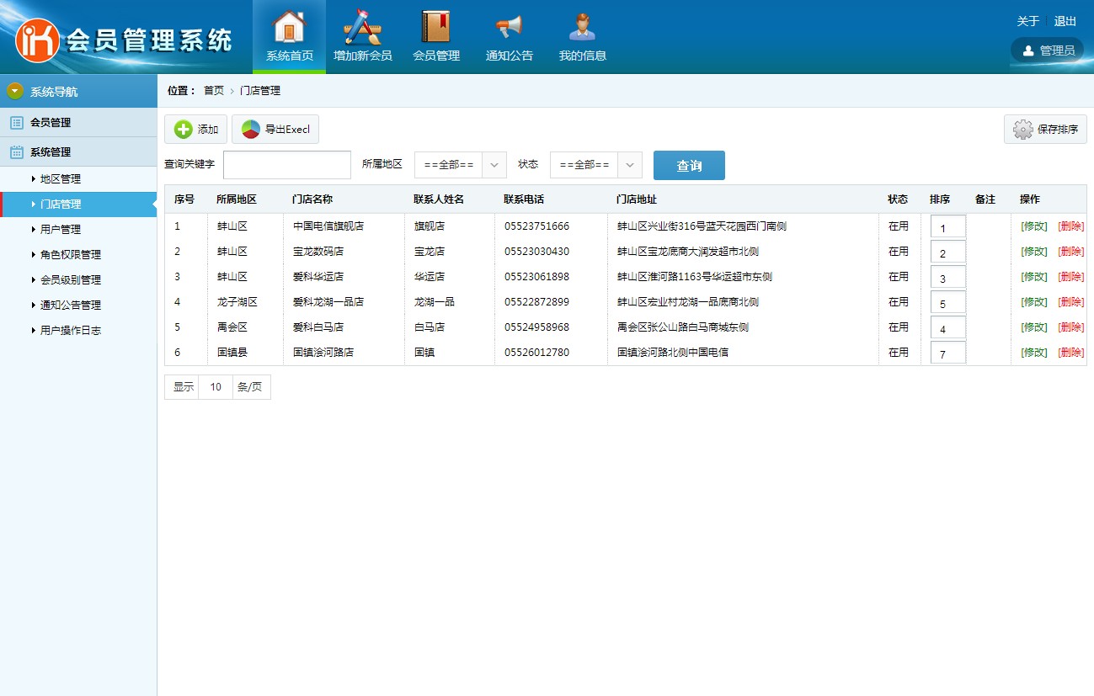Click the 我的信息 person icon
Viewport: 1094px width, 696px height.
click(582, 27)
